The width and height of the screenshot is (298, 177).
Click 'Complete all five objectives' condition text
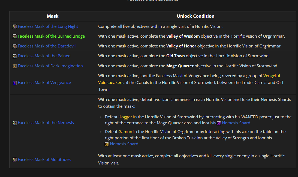[160, 26]
